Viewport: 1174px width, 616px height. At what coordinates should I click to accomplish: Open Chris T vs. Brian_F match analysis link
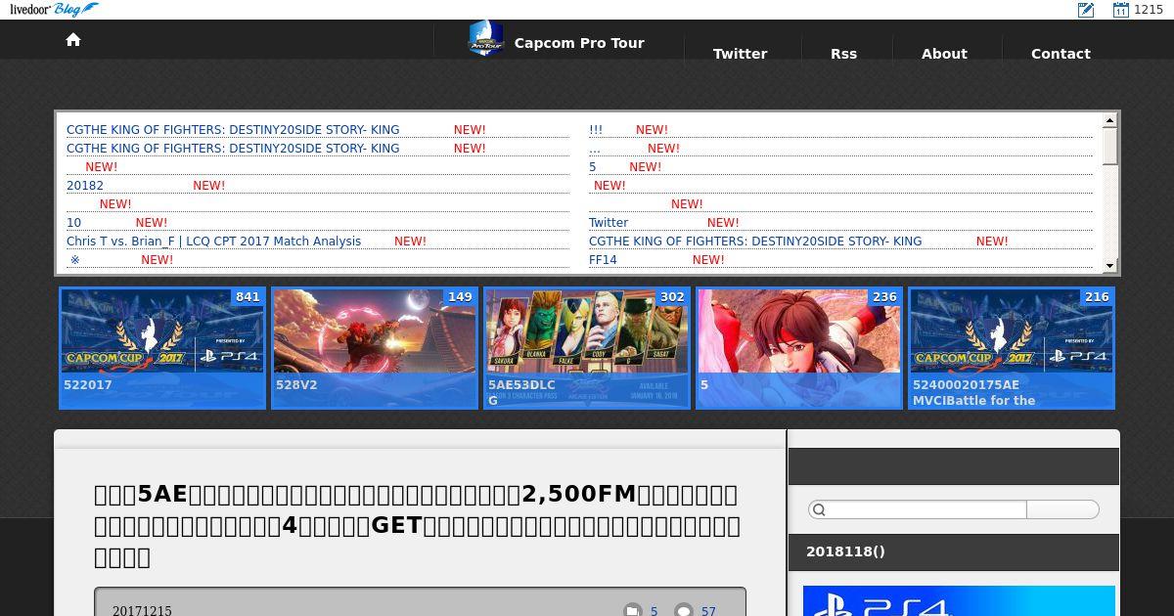[x=213, y=241]
